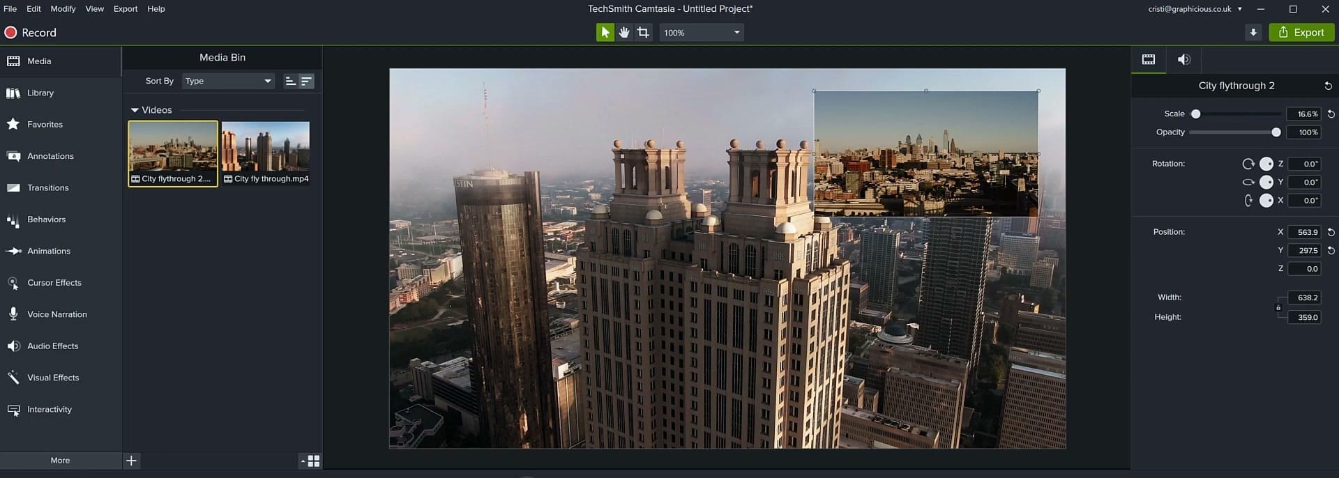Click the Width field 638.2

(x=1303, y=298)
